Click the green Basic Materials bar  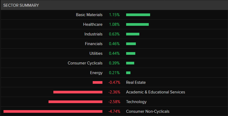pyautogui.click(x=138, y=15)
